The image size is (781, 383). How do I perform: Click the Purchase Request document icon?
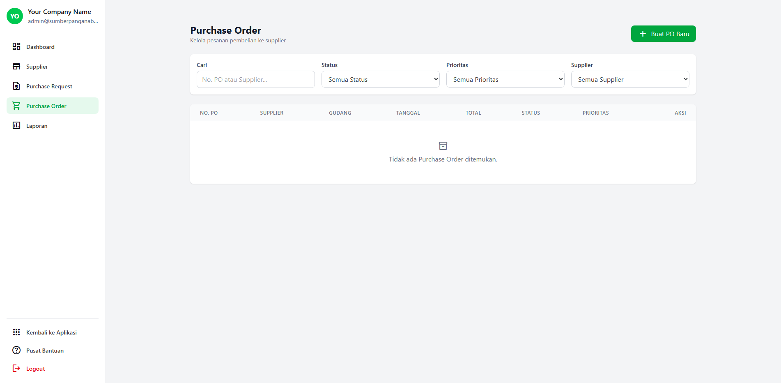[16, 86]
